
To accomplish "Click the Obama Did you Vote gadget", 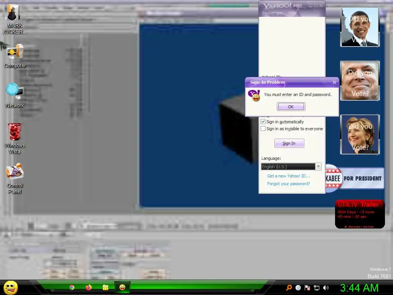I will (x=360, y=27).
